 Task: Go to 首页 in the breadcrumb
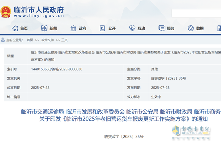point(30,40)
